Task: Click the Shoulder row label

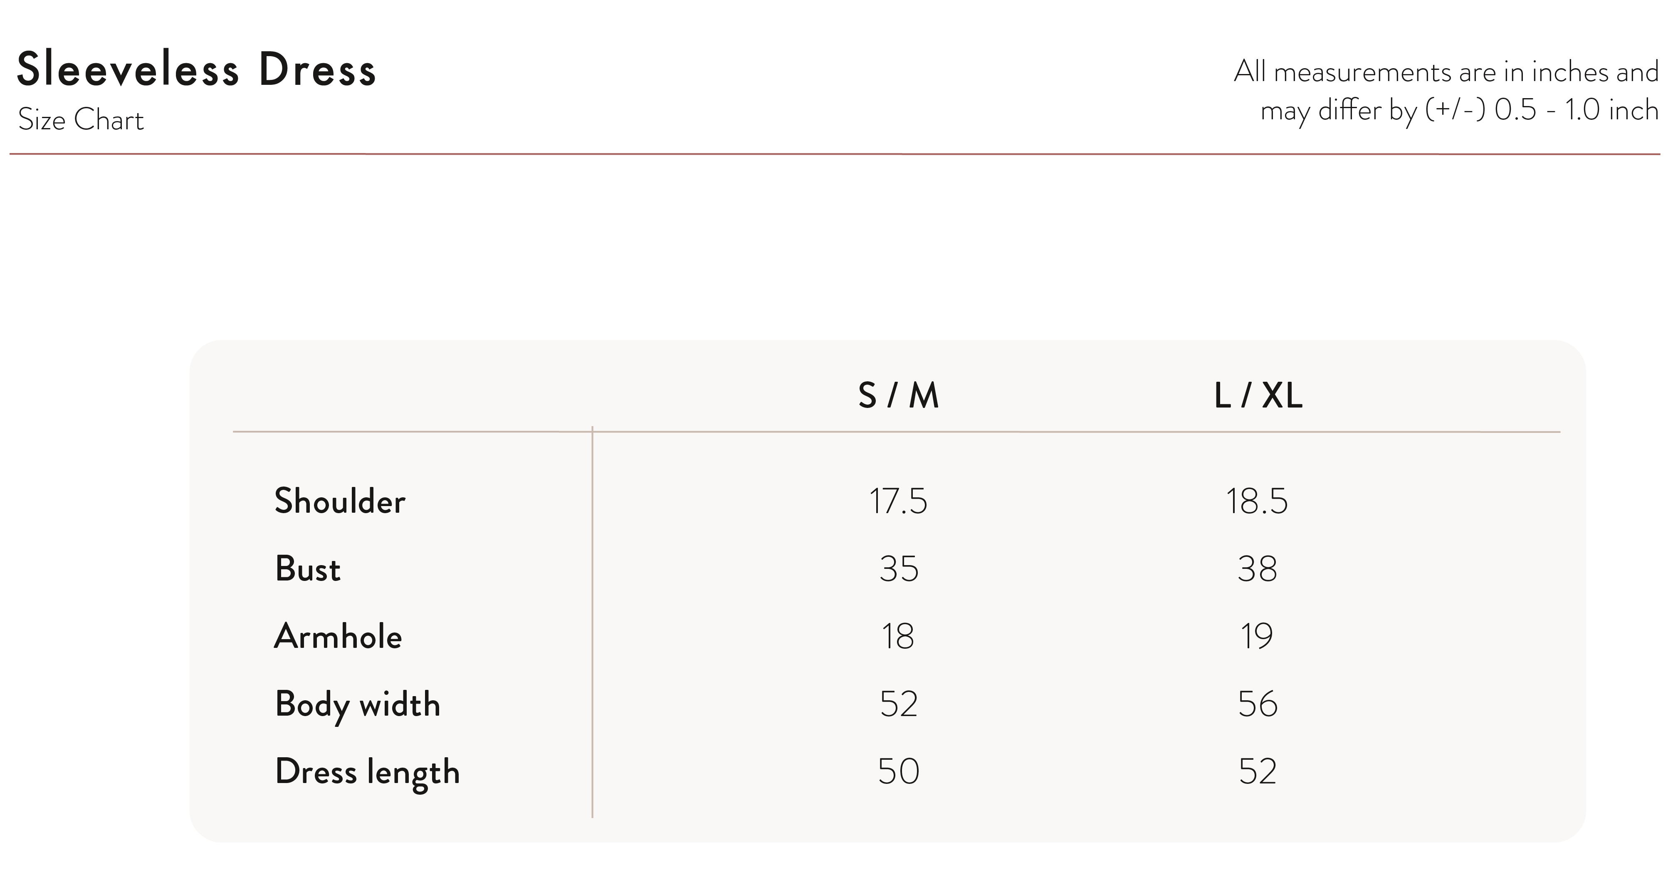Action: point(340,501)
